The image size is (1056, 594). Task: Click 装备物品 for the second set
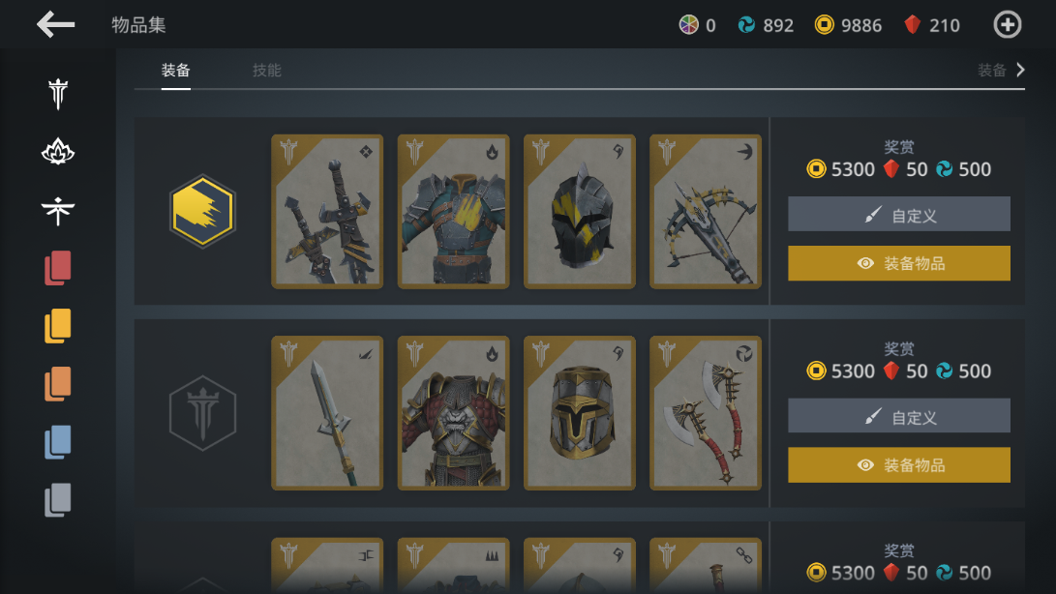click(899, 464)
